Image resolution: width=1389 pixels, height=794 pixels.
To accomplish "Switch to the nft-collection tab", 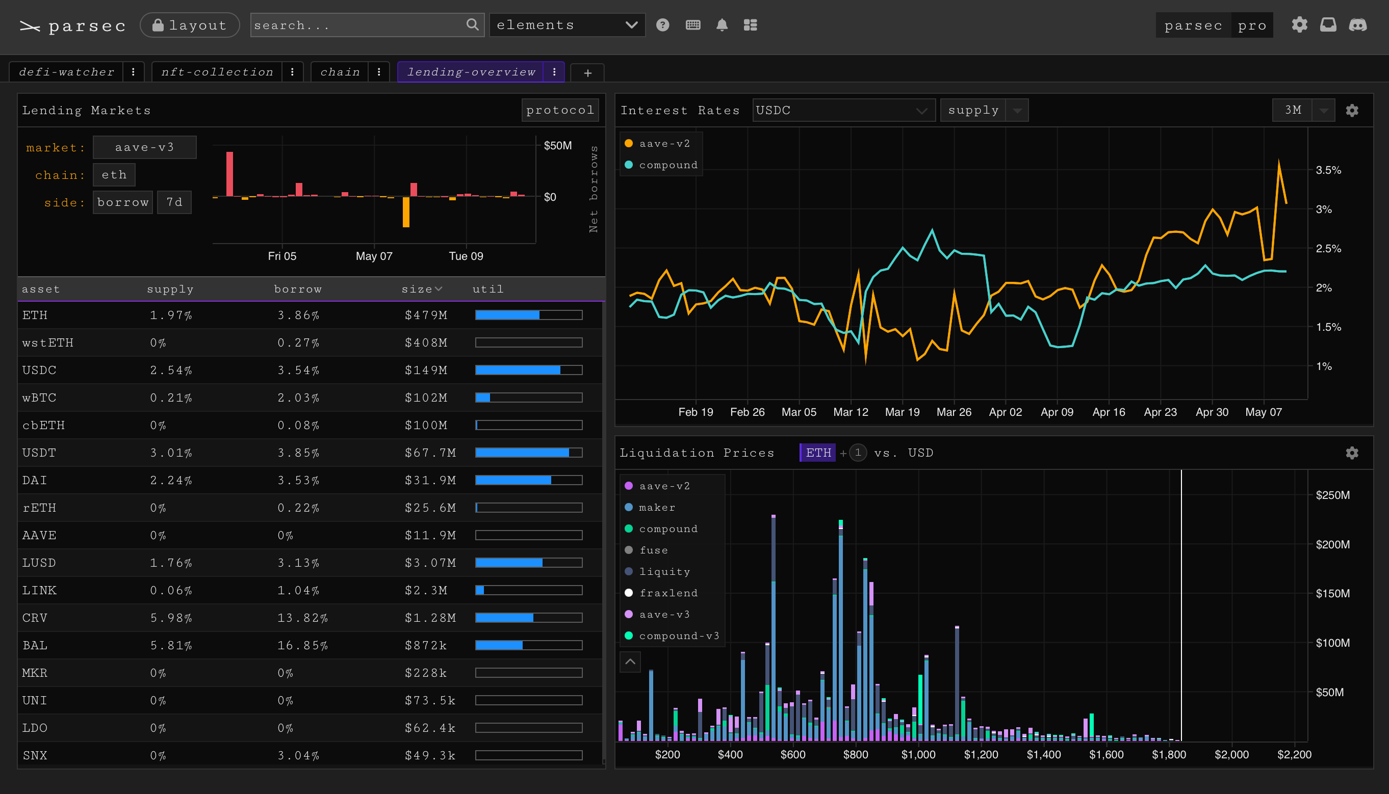I will (217, 72).
